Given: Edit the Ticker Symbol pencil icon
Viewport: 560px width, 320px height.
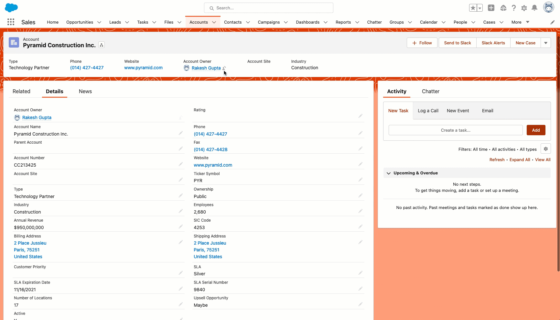Looking at the screenshot, I should click(360, 180).
